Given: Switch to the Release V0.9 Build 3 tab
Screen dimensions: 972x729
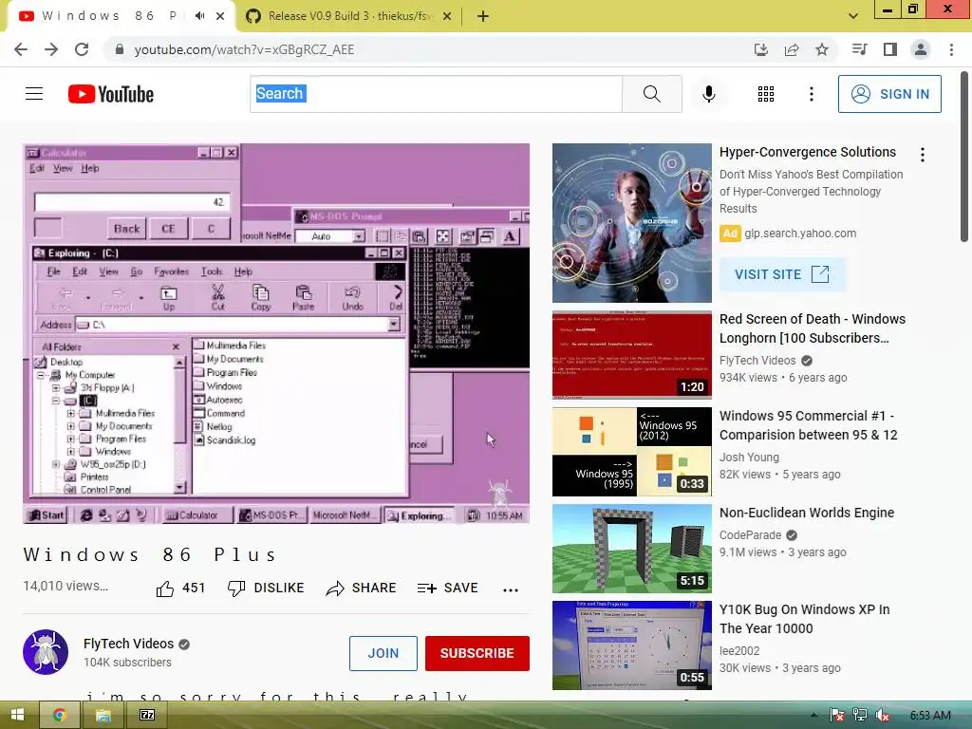Looking at the screenshot, I should [x=348, y=16].
